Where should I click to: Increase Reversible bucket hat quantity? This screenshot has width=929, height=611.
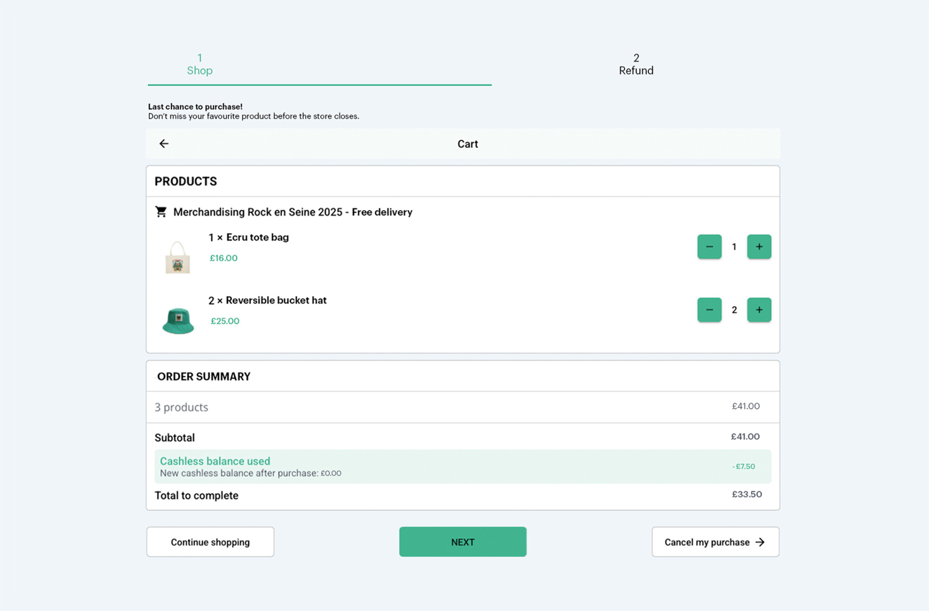(x=759, y=310)
